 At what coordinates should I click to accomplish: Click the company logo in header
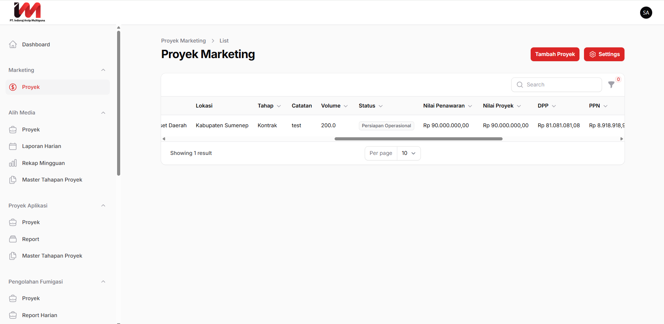point(27,12)
